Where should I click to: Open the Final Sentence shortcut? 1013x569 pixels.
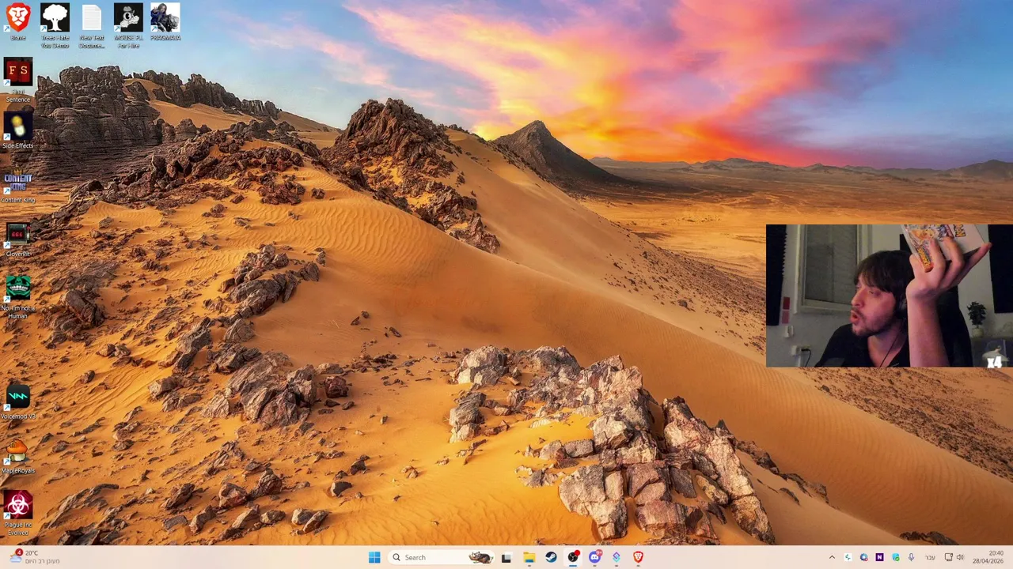pos(17,81)
